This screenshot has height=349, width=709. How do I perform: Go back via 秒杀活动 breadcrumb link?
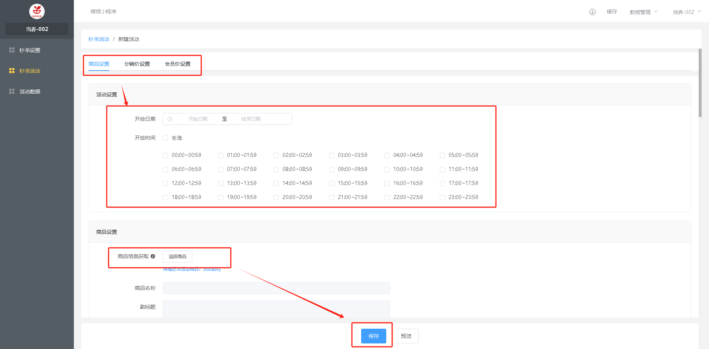[x=99, y=39]
